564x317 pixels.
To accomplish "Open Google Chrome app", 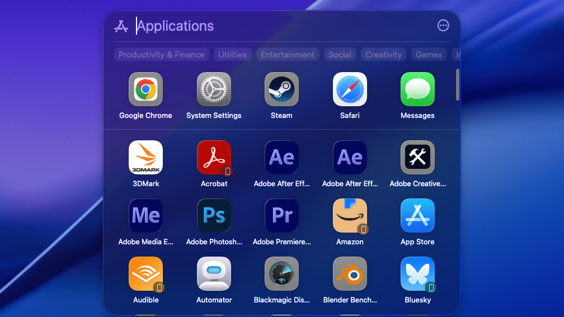I will click(145, 89).
